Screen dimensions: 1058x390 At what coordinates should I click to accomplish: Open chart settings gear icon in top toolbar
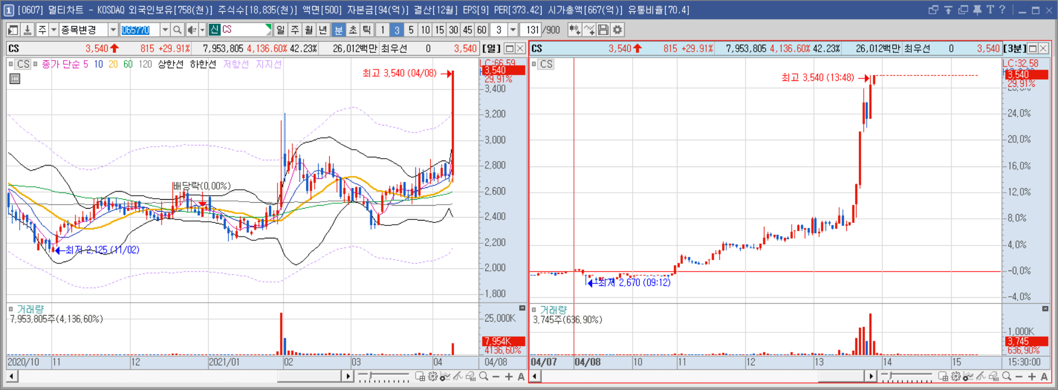pyautogui.click(x=618, y=30)
